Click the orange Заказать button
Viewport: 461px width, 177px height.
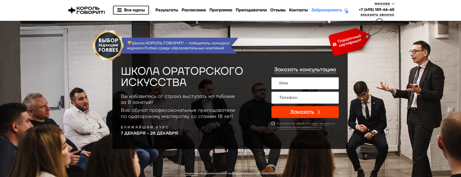click(305, 112)
